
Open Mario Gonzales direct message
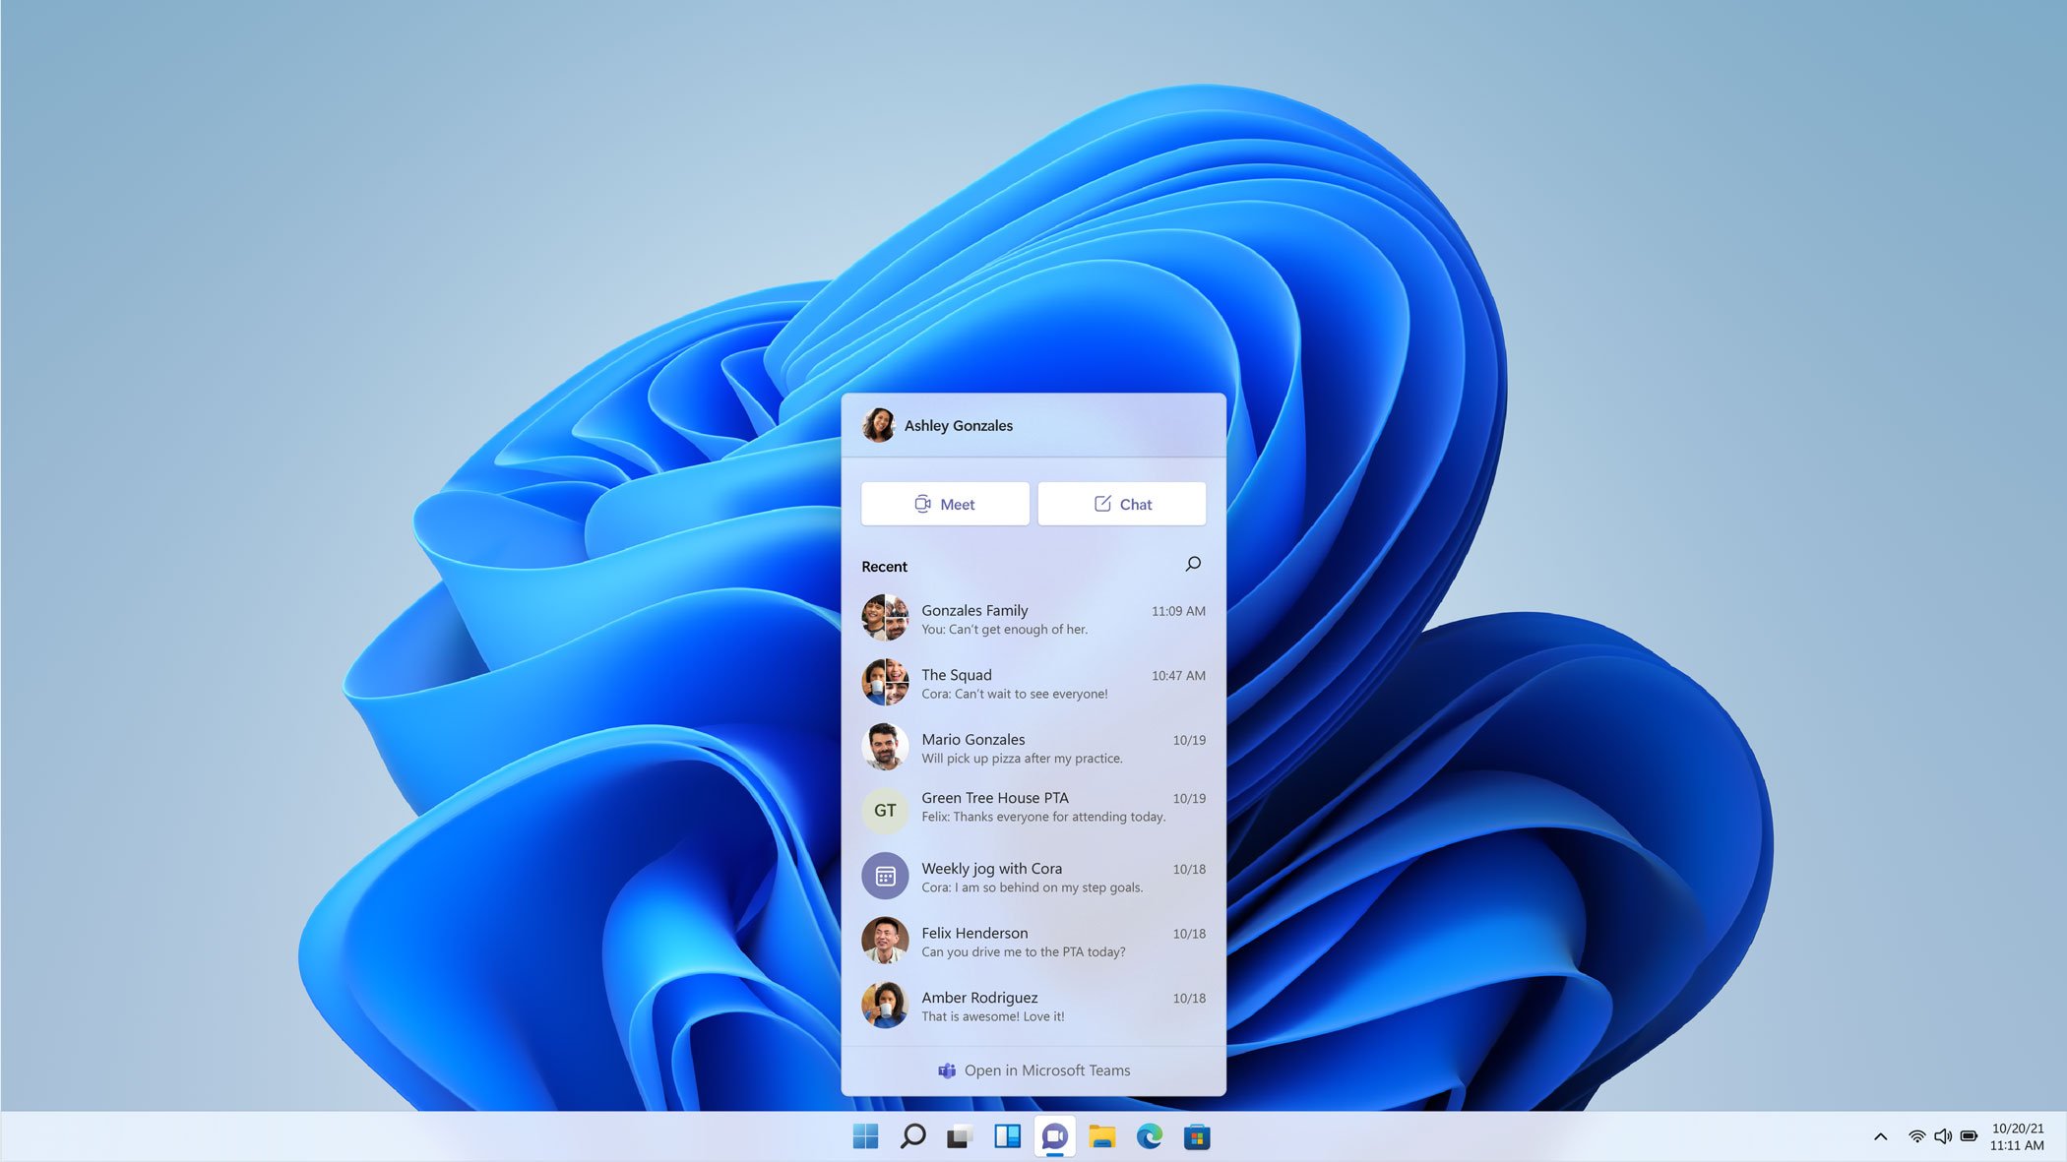(1033, 748)
